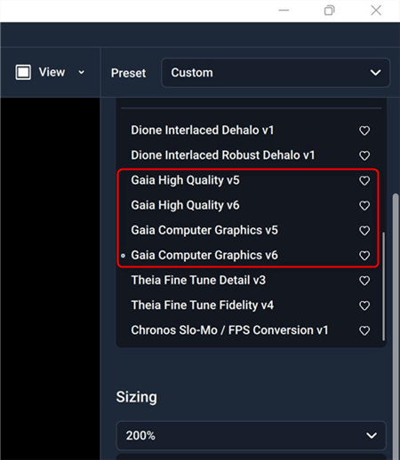Toggle favorite heart for Gaia High Quality v6
Viewport: 400px width, 460px height.
coord(364,205)
